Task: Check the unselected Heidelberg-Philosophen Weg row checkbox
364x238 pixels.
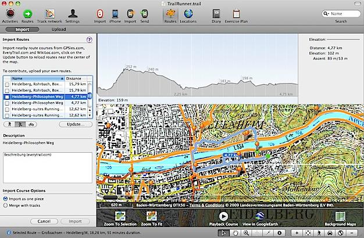Action: [x=7, y=103]
